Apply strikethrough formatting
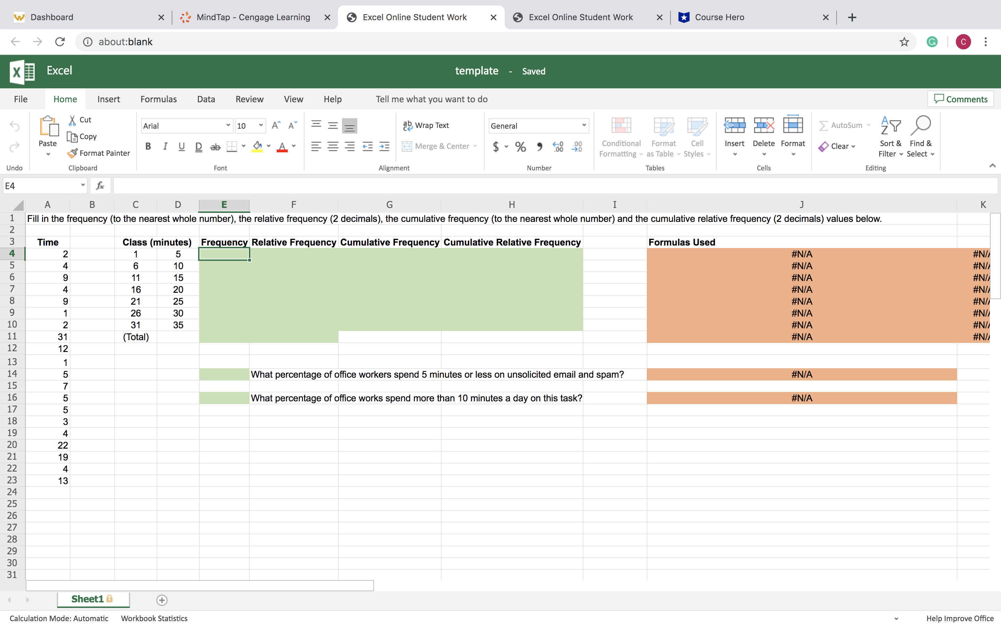The height and width of the screenshot is (626, 1001). pyautogui.click(x=215, y=146)
